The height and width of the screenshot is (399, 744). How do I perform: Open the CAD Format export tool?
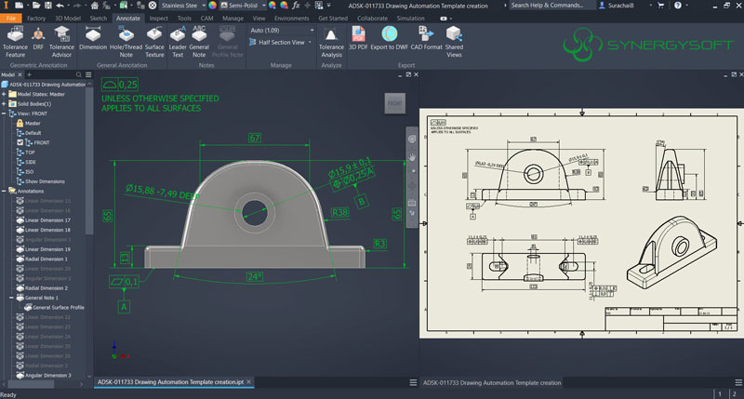[x=426, y=39]
